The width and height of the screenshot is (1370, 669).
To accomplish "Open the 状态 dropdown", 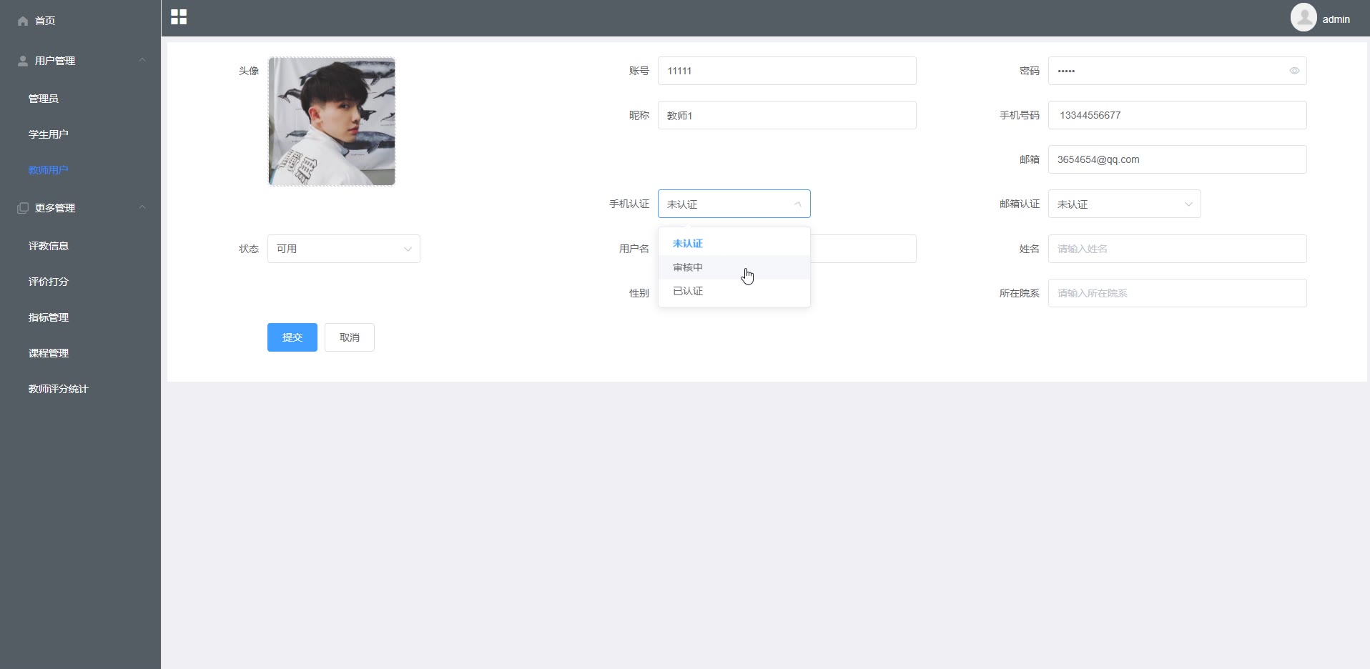I will click(344, 249).
